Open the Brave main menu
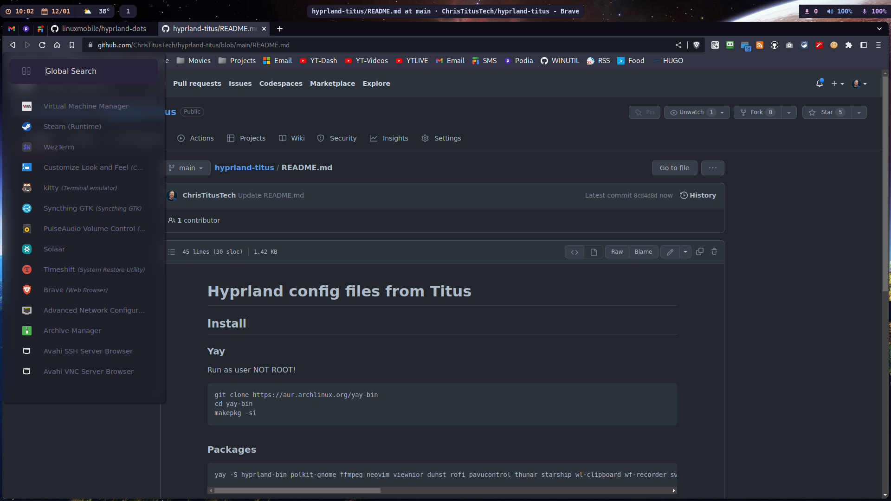The width and height of the screenshot is (891, 501). [878, 45]
